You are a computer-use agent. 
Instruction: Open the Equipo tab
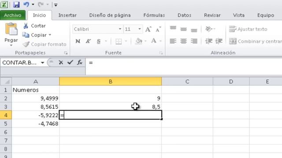point(266,15)
